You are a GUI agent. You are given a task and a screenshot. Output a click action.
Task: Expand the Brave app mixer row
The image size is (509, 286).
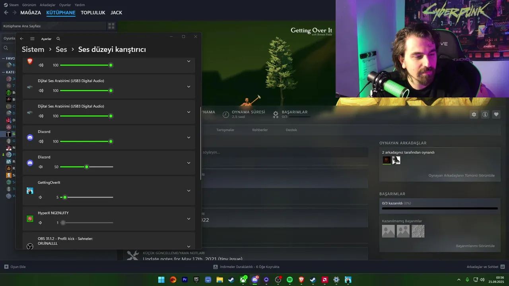click(188, 61)
